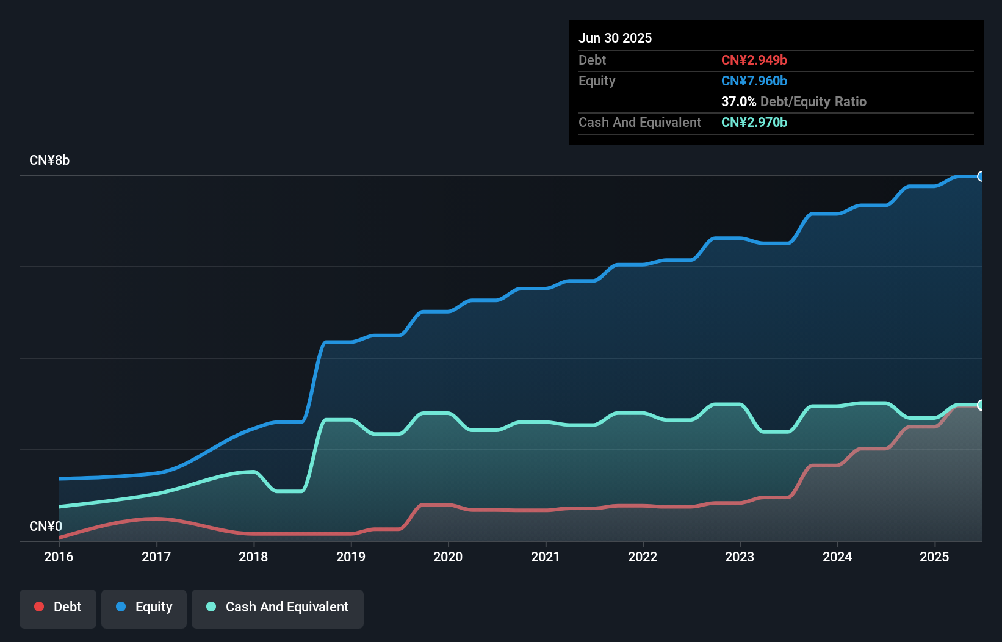
Task: Click the red Debt legend dot
Action: (39, 607)
